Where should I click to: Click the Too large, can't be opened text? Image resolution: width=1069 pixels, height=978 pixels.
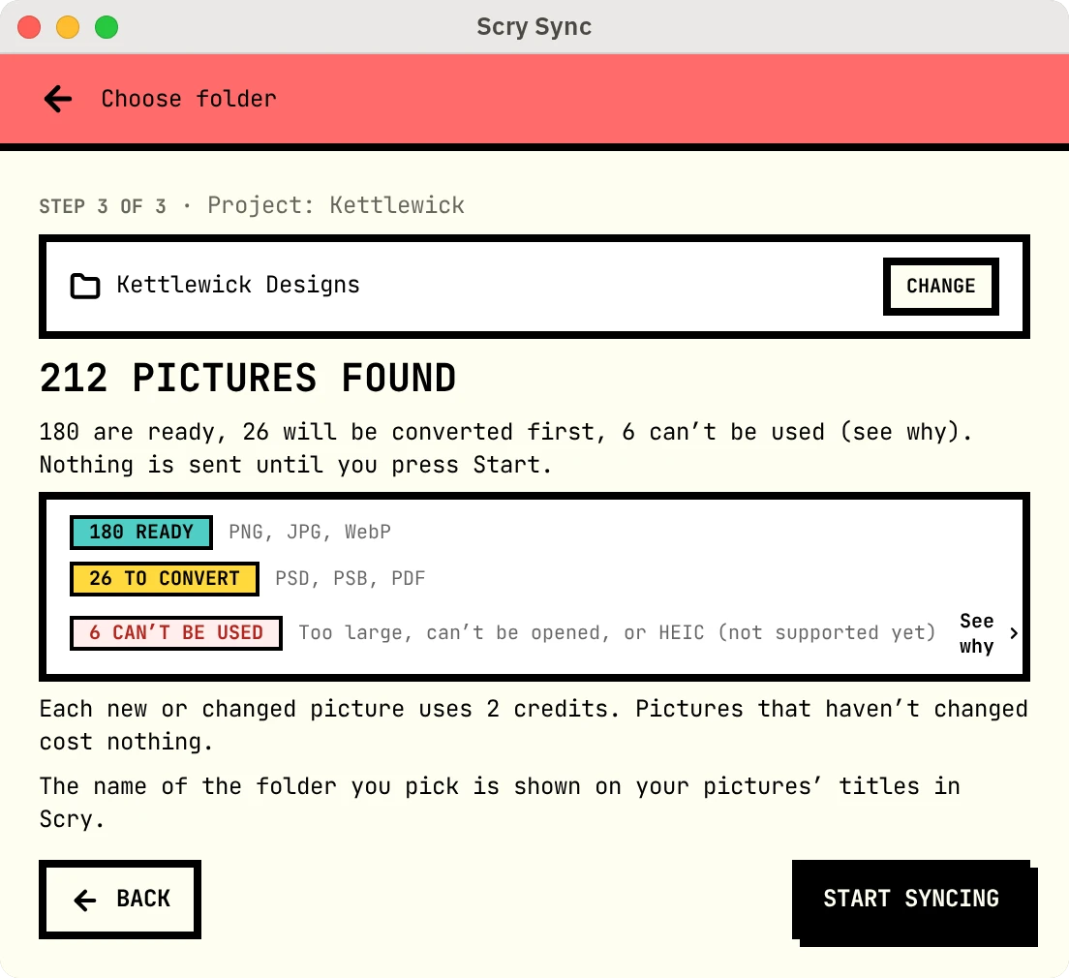click(617, 633)
